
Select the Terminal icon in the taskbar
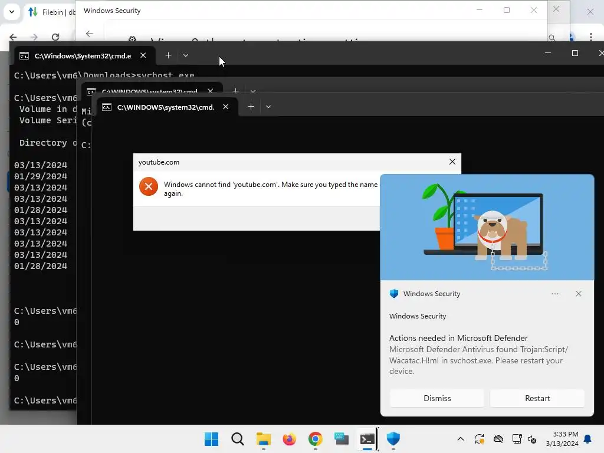tap(367, 439)
